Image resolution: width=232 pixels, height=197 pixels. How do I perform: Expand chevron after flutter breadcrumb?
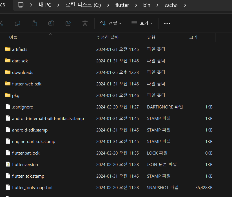[x=136, y=5]
